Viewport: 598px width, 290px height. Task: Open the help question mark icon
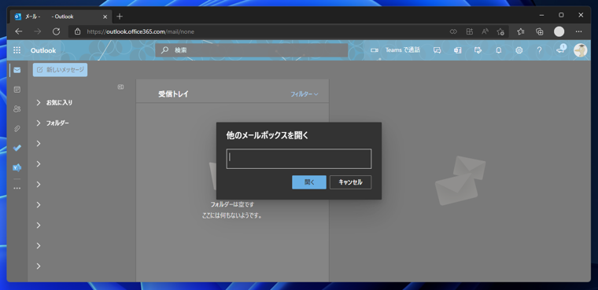(x=539, y=50)
